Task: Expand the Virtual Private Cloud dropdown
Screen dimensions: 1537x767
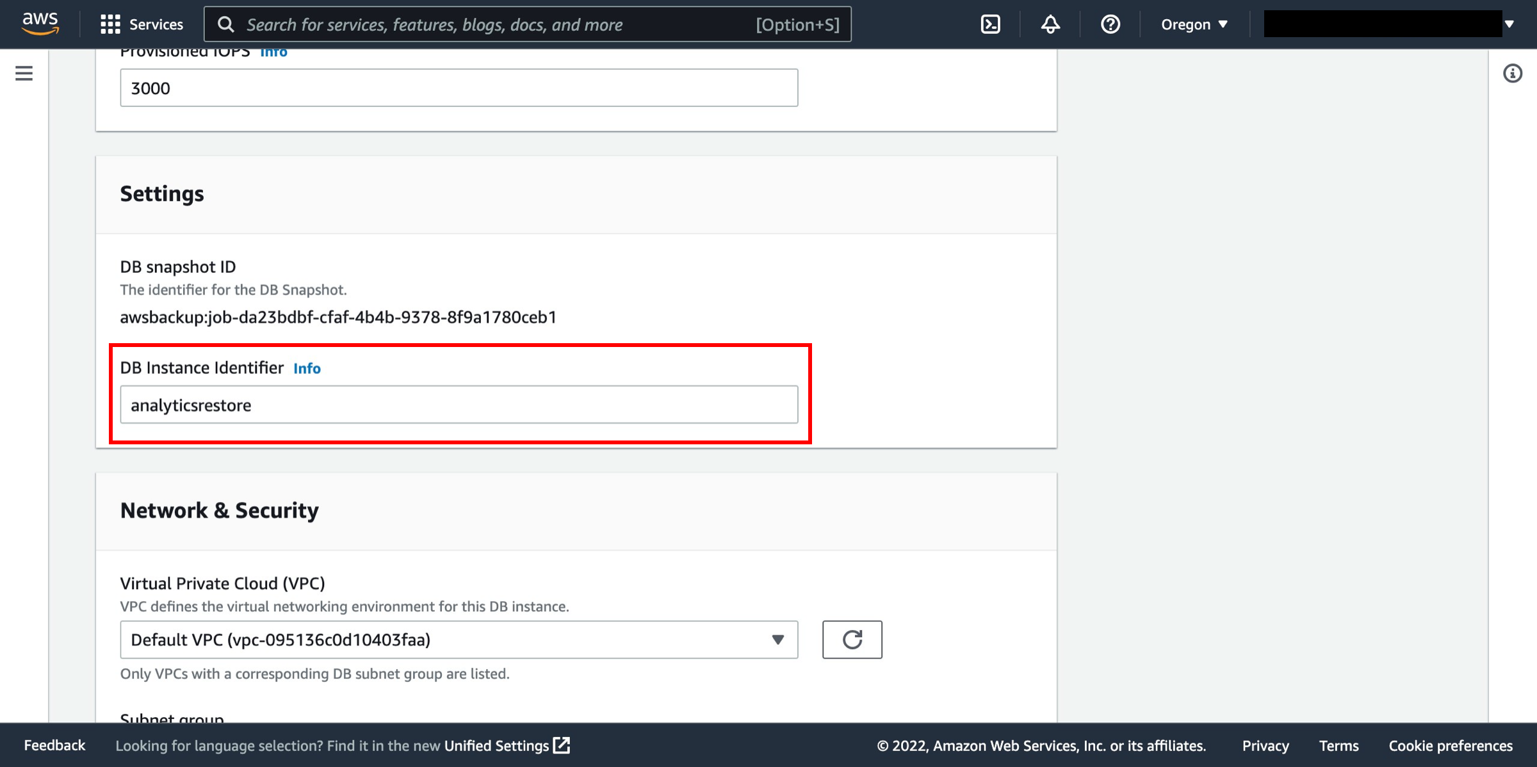Action: tap(459, 640)
